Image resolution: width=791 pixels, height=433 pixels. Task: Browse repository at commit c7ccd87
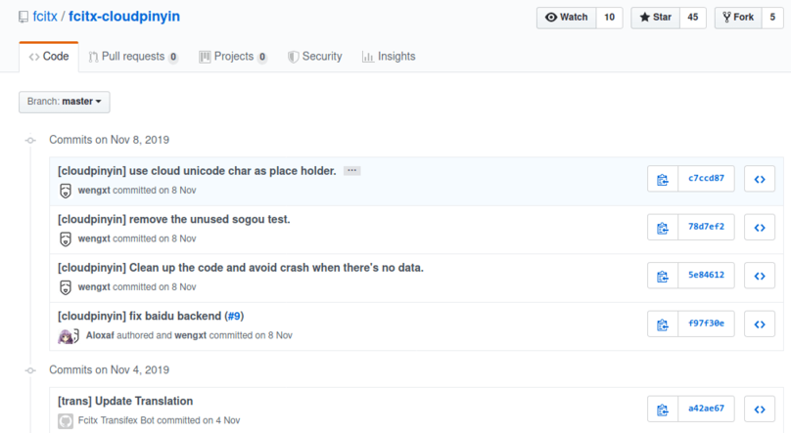click(759, 179)
